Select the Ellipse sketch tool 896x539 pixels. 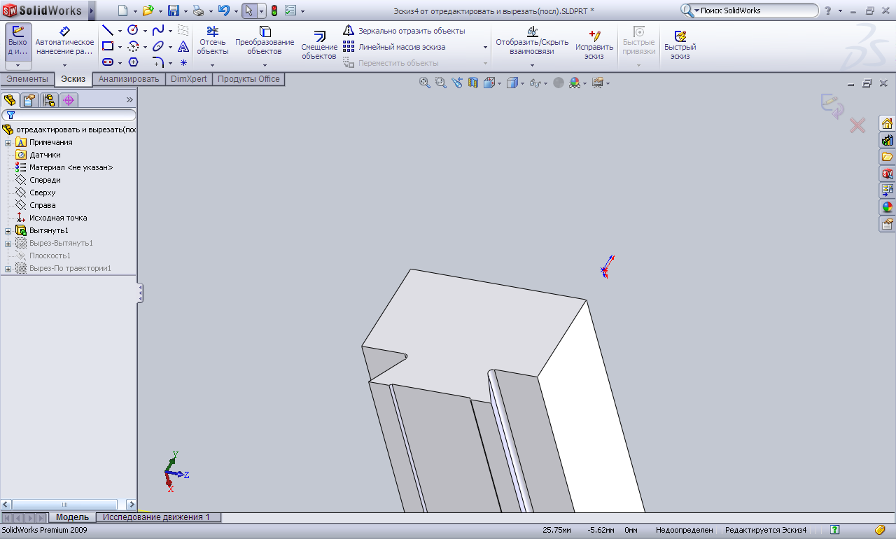[x=158, y=46]
